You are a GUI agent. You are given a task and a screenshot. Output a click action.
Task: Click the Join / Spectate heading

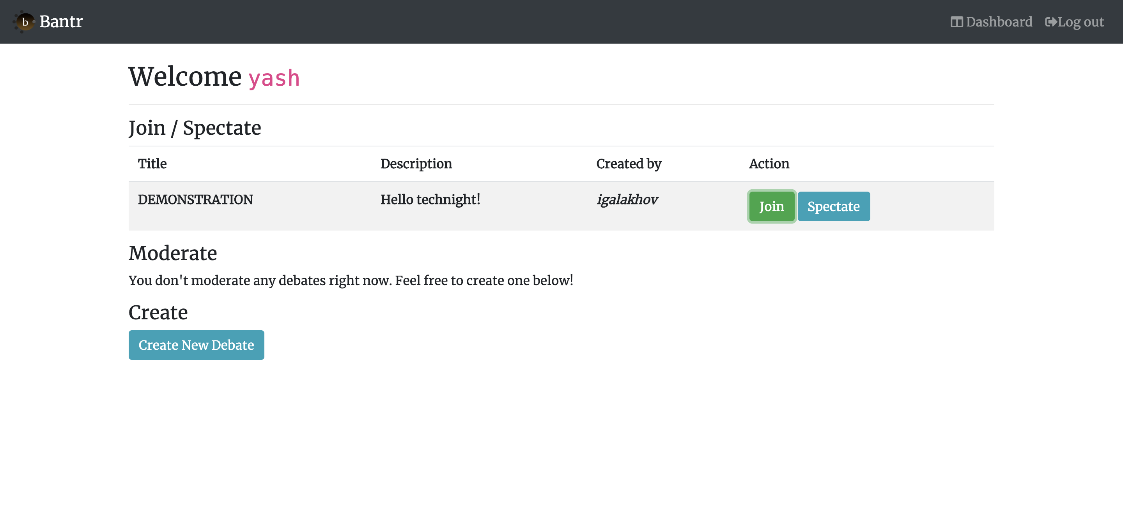[x=195, y=128]
